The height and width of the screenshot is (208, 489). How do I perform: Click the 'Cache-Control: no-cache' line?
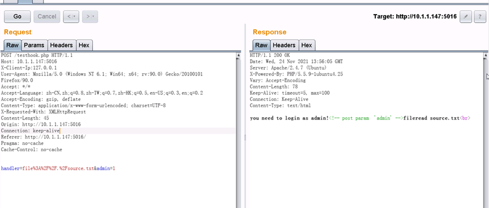coord(32,149)
